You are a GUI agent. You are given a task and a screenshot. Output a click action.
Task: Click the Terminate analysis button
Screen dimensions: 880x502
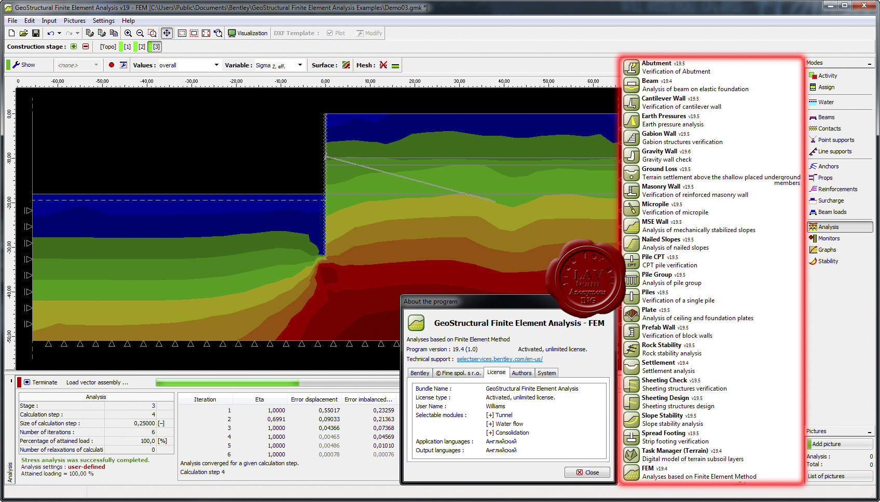[x=40, y=382]
